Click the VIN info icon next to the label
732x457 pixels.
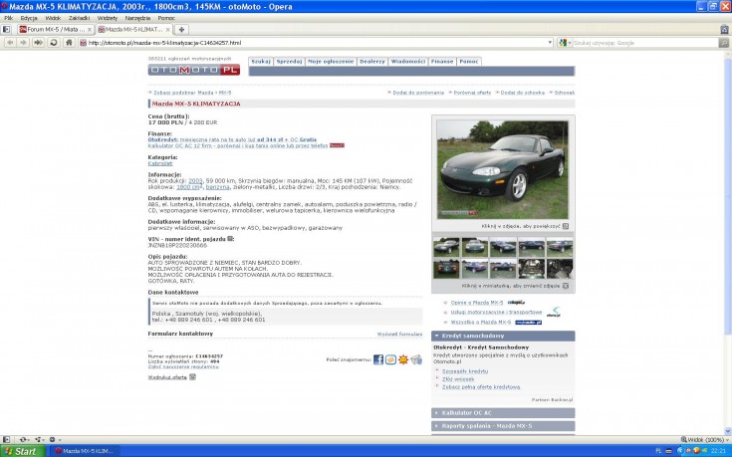pyautogui.click(x=230, y=239)
